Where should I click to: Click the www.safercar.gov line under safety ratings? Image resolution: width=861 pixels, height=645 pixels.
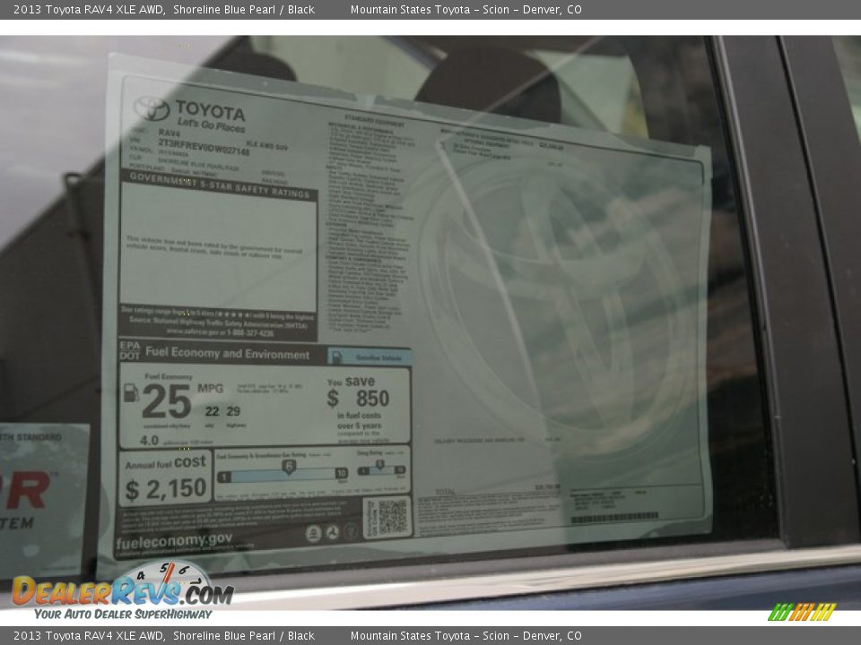(220, 332)
